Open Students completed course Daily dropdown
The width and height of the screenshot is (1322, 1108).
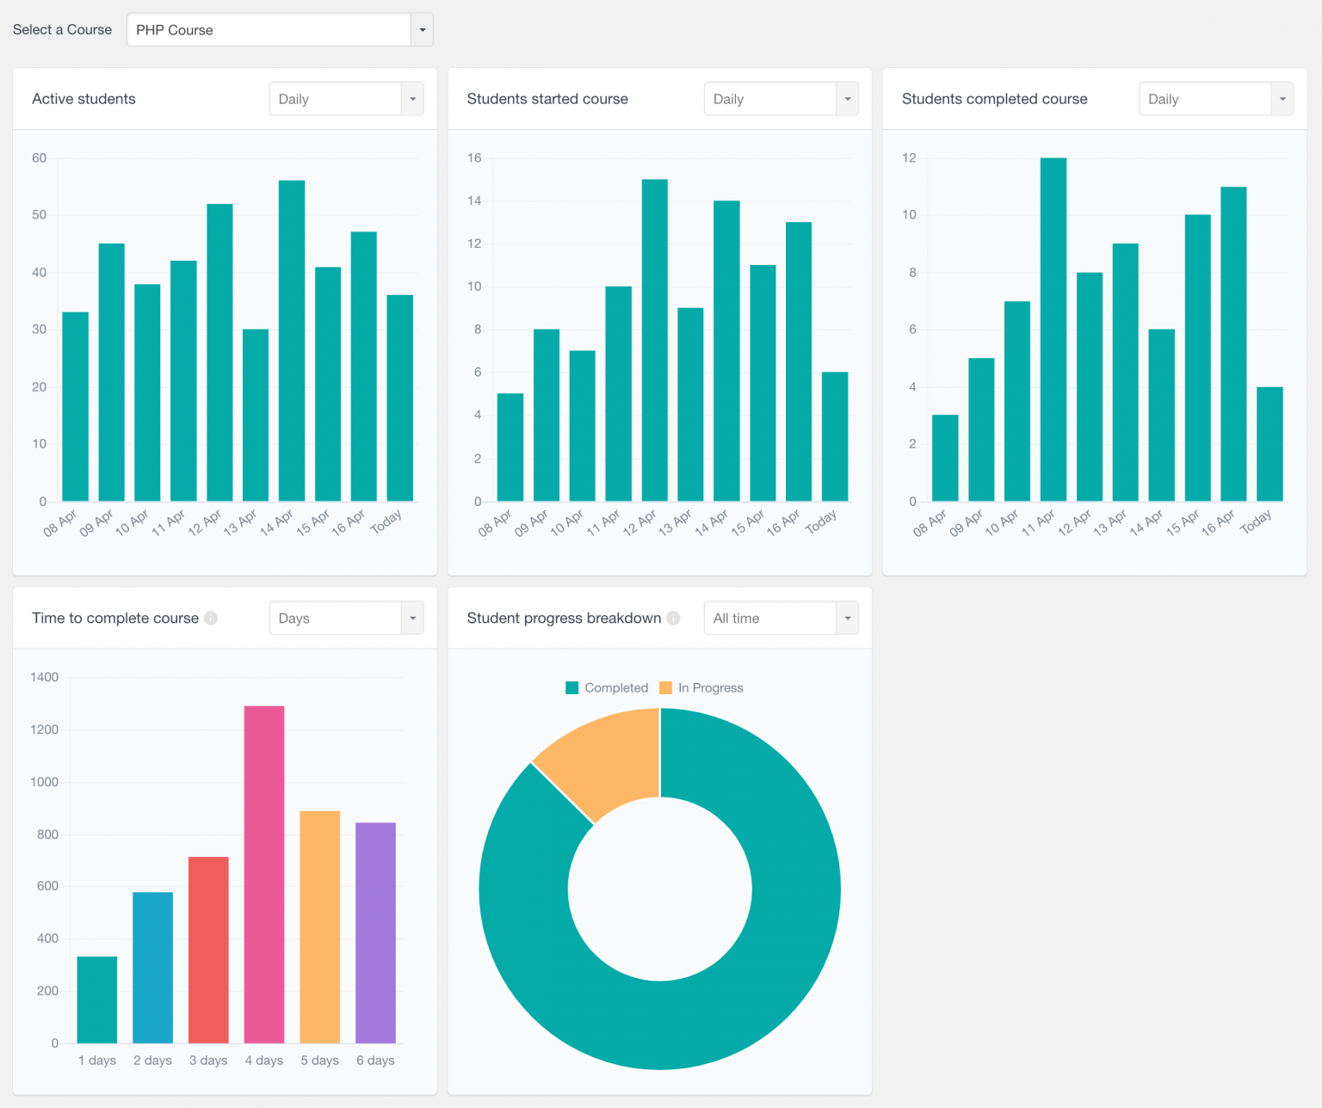[1215, 99]
